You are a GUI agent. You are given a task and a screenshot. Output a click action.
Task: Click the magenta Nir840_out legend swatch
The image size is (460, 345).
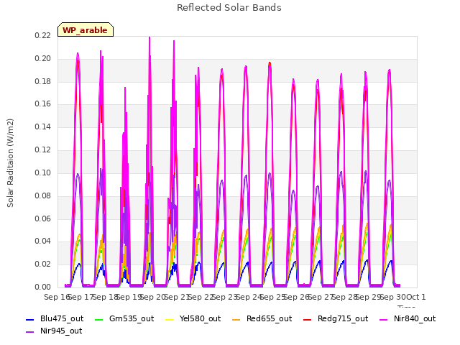tap(384, 319)
